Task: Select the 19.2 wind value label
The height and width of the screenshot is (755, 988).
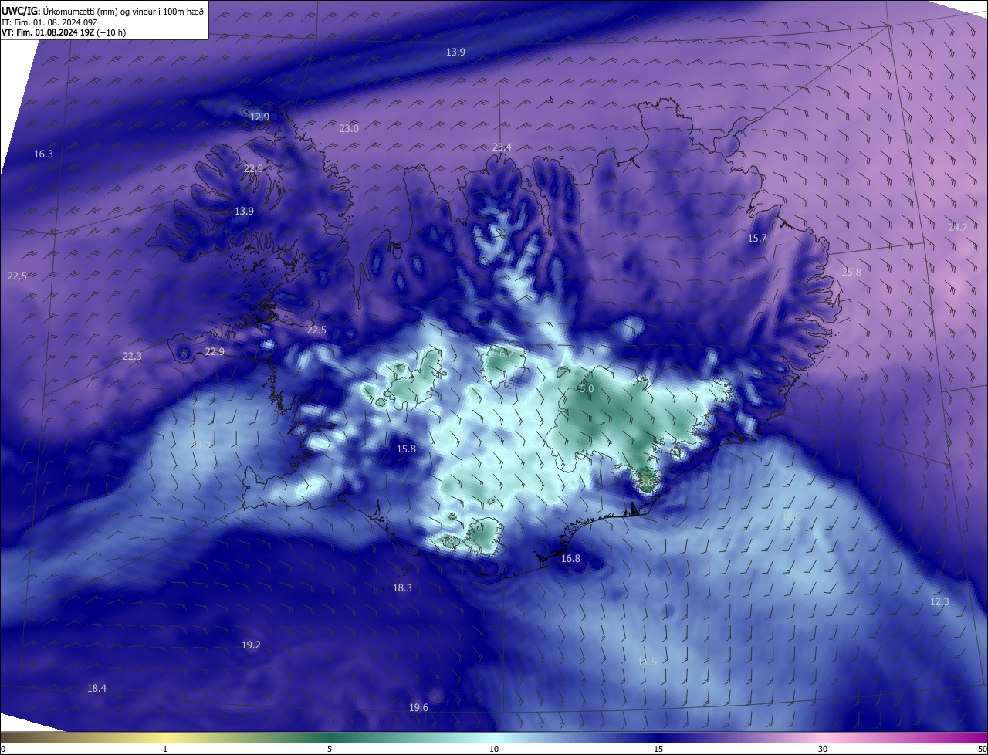Action: tap(251, 645)
